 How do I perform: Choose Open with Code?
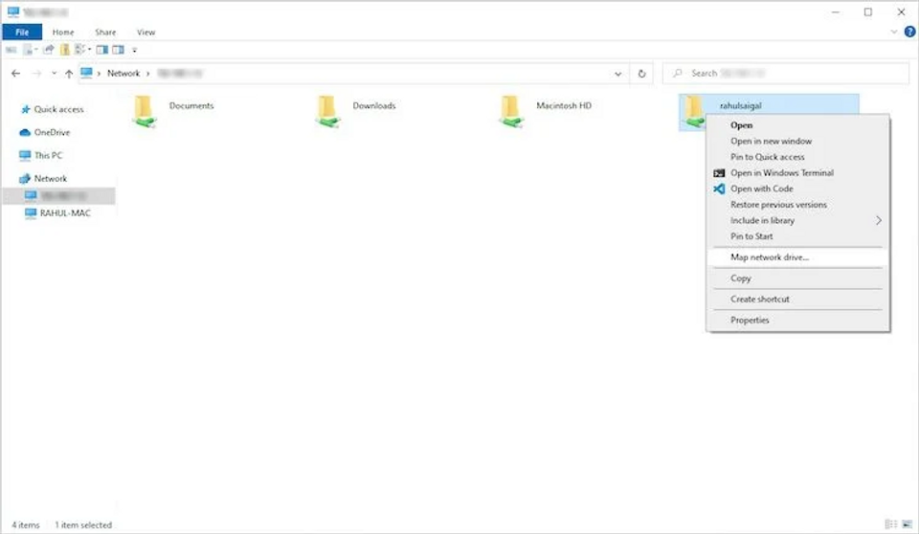pos(797,189)
